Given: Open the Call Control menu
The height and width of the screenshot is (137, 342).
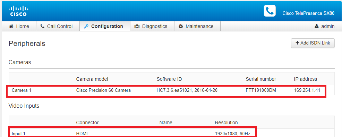Looking at the screenshot, I should pyautogui.click(x=58, y=26).
